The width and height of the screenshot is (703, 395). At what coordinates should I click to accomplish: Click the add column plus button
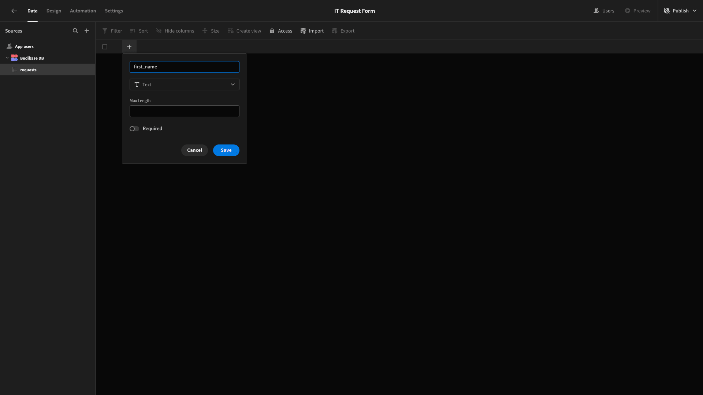tap(129, 47)
